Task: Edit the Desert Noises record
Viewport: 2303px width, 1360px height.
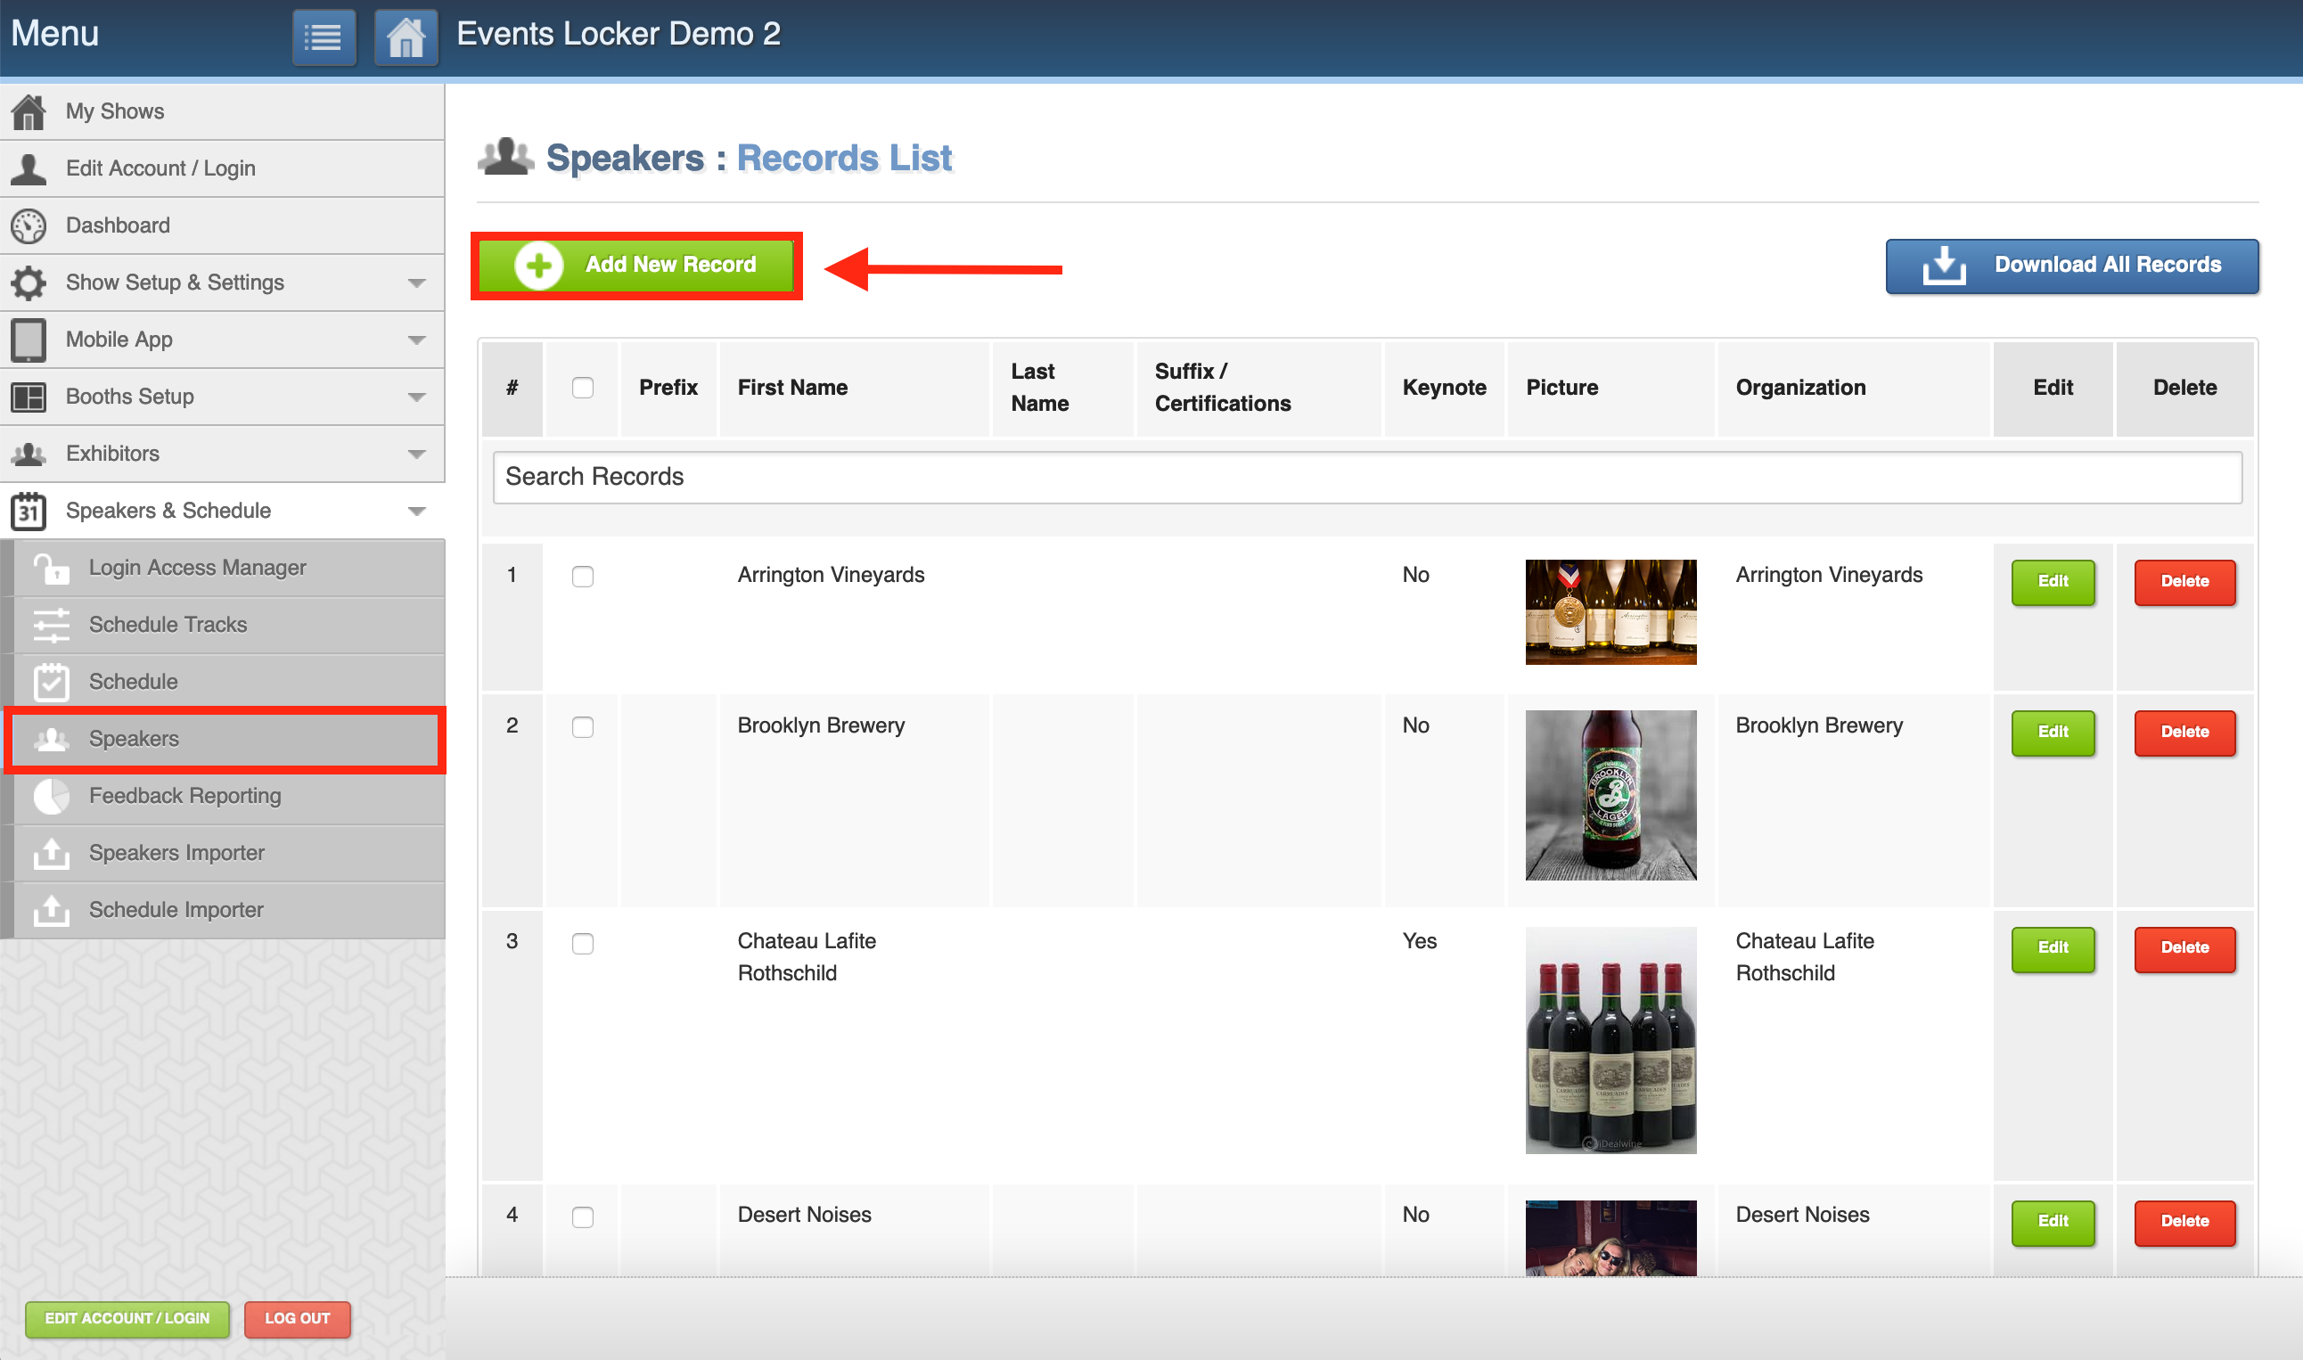Action: coord(2053,1223)
